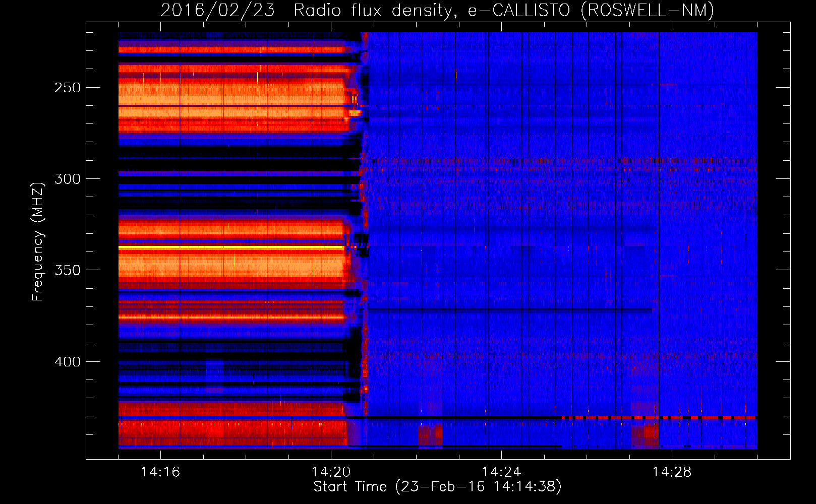The width and height of the screenshot is (816, 504).
Task: Click the 14:20 time tick label
Action: click(331, 472)
